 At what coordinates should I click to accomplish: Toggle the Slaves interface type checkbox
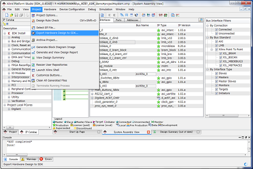tap(217, 74)
